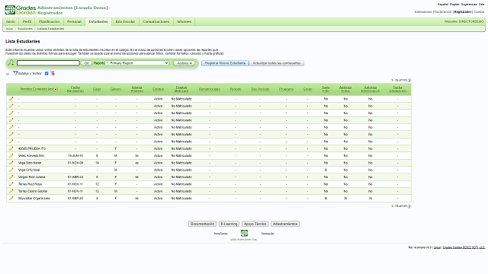Go to next page using top pagination arrow
This screenshot has height=274, width=488.
pos(409,81)
